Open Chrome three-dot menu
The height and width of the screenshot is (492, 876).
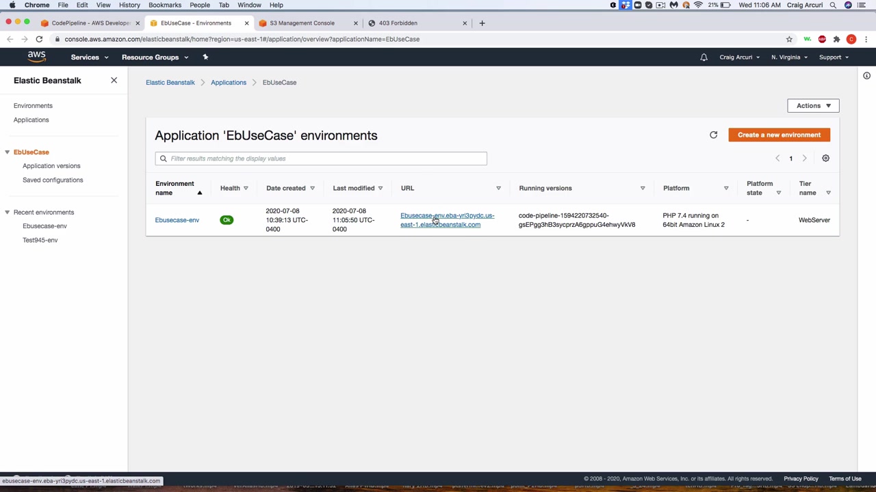coord(866,39)
